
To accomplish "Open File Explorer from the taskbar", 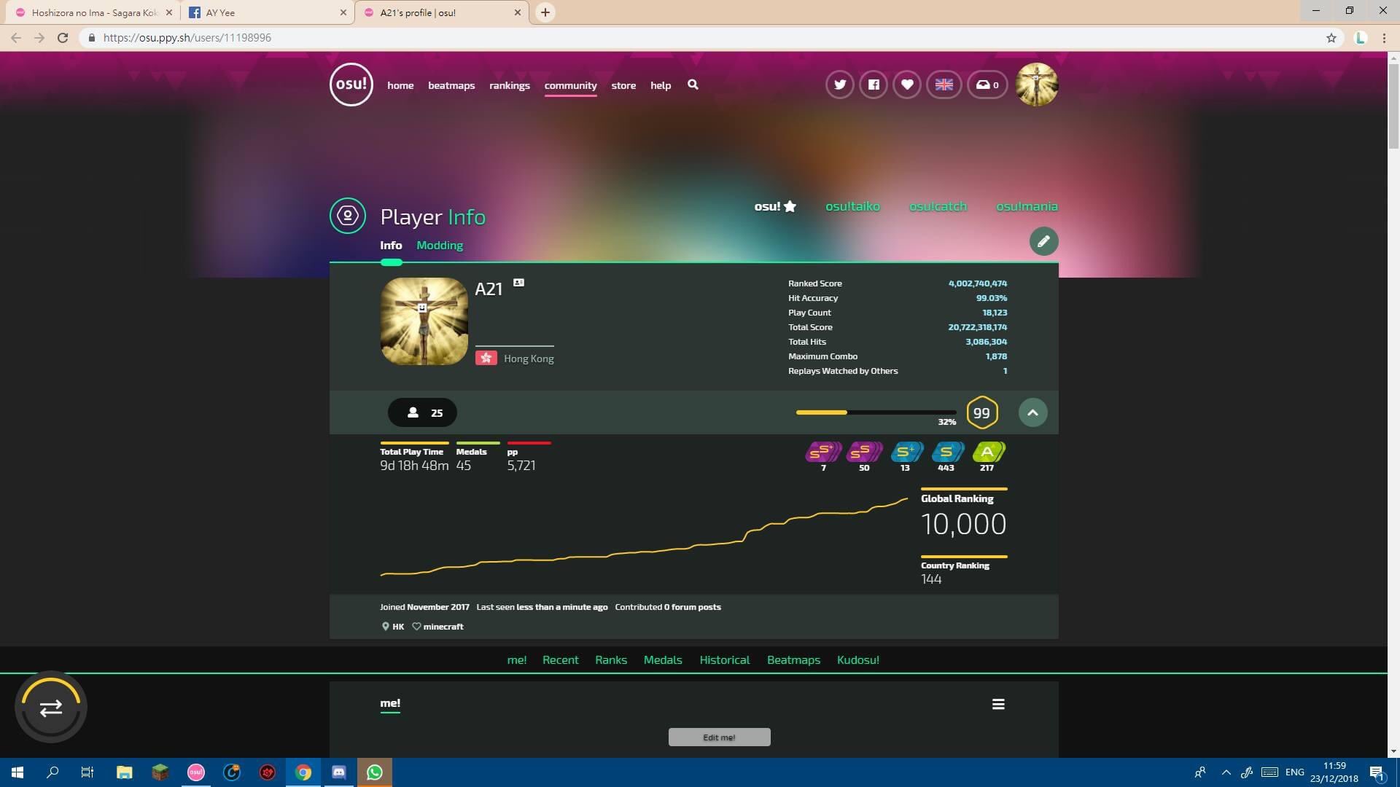I will (x=124, y=772).
